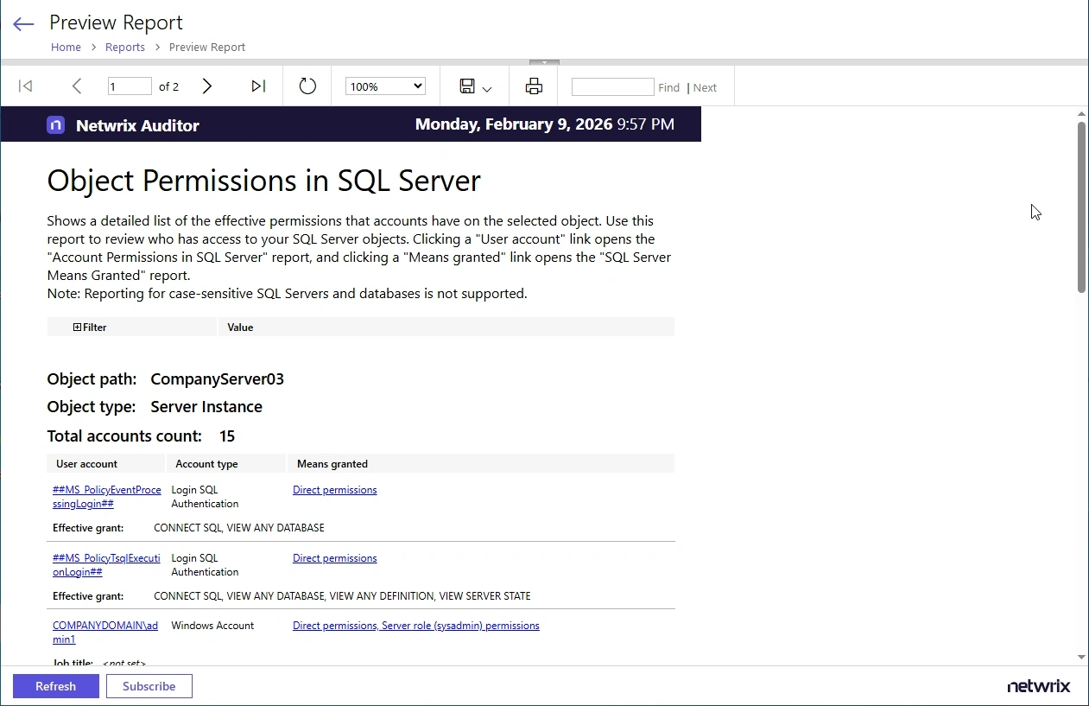Click the purple Refresh button
This screenshot has width=1089, height=706.
point(56,686)
